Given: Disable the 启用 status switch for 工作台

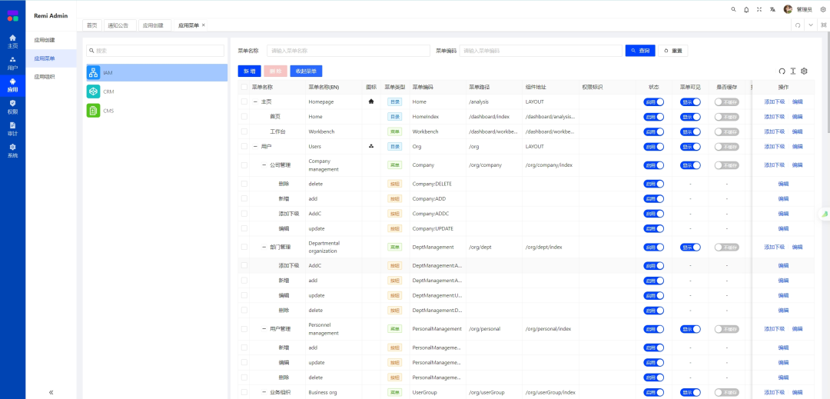Looking at the screenshot, I should tap(653, 131).
